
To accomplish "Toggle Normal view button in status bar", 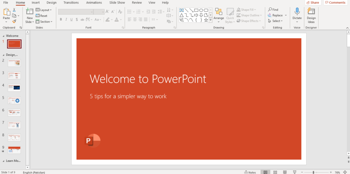I will [x=266, y=172].
